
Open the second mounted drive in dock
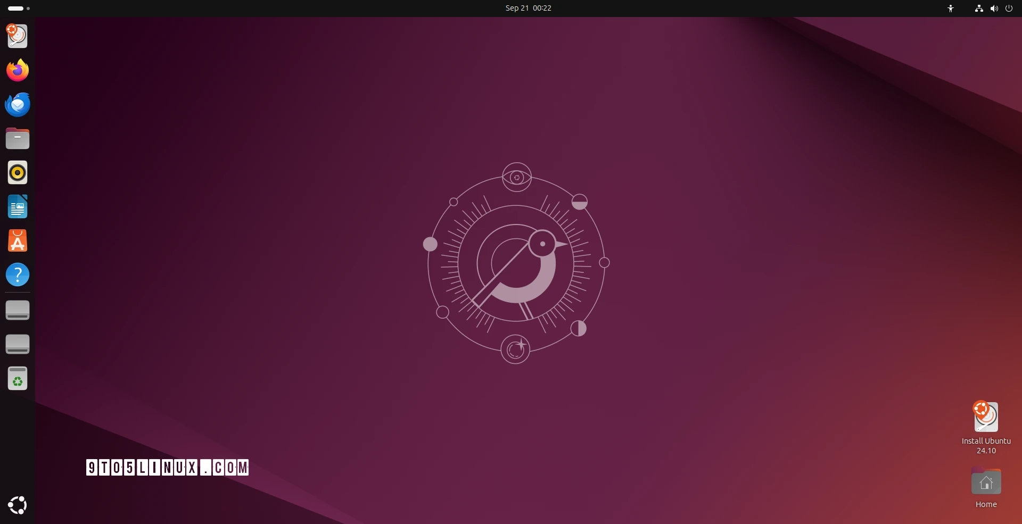click(x=18, y=344)
